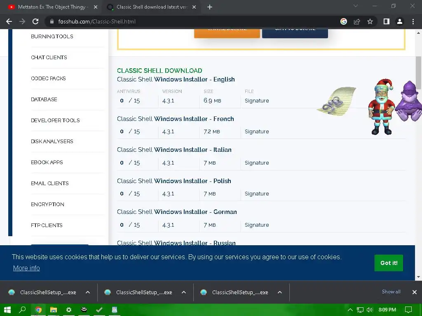The height and width of the screenshot is (316, 422).
Task: Show hidden system tray icons
Action: coord(350,310)
